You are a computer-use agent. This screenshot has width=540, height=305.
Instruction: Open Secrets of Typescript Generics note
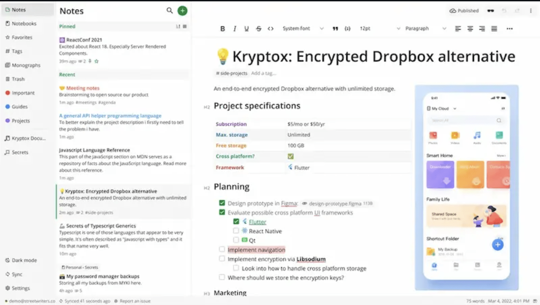tap(123, 239)
